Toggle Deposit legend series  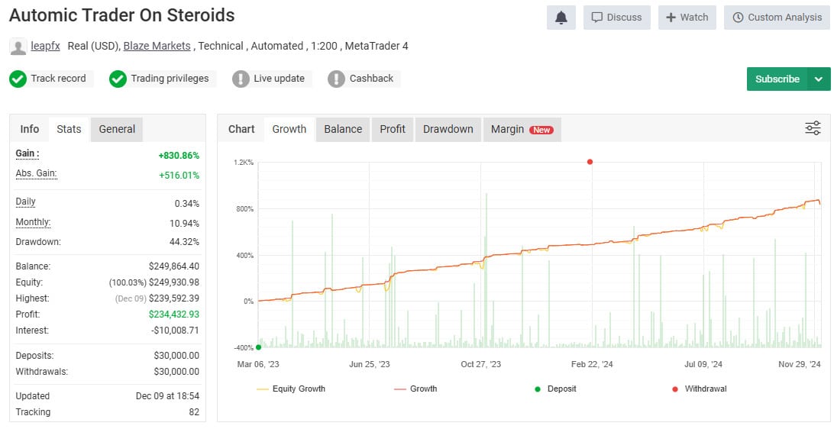[x=555, y=389]
